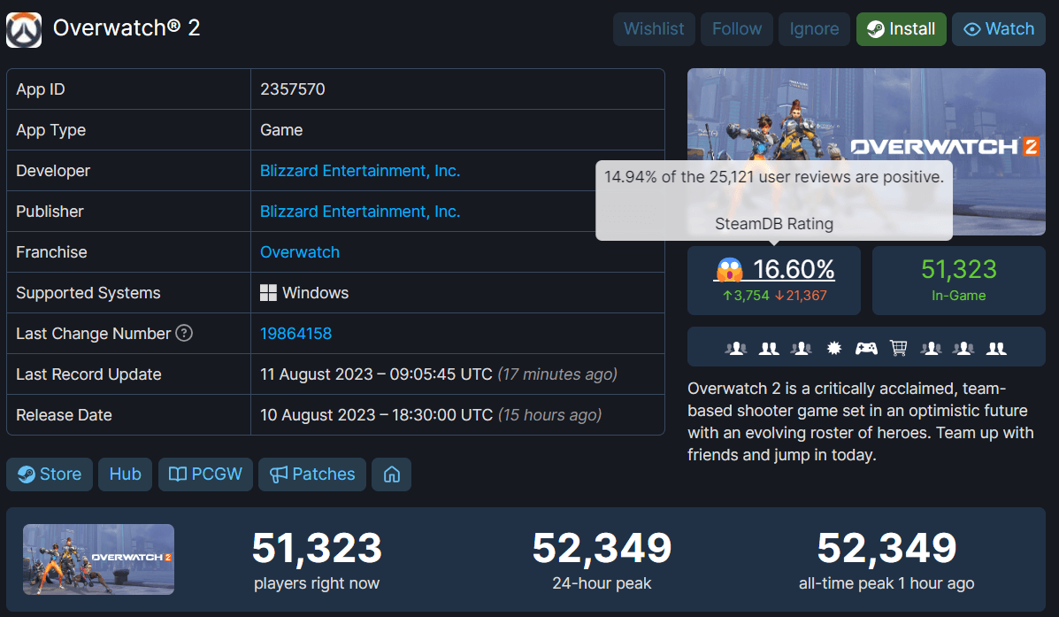Image resolution: width=1059 pixels, height=617 pixels.
Task: Click the home icon button
Action: 392,474
